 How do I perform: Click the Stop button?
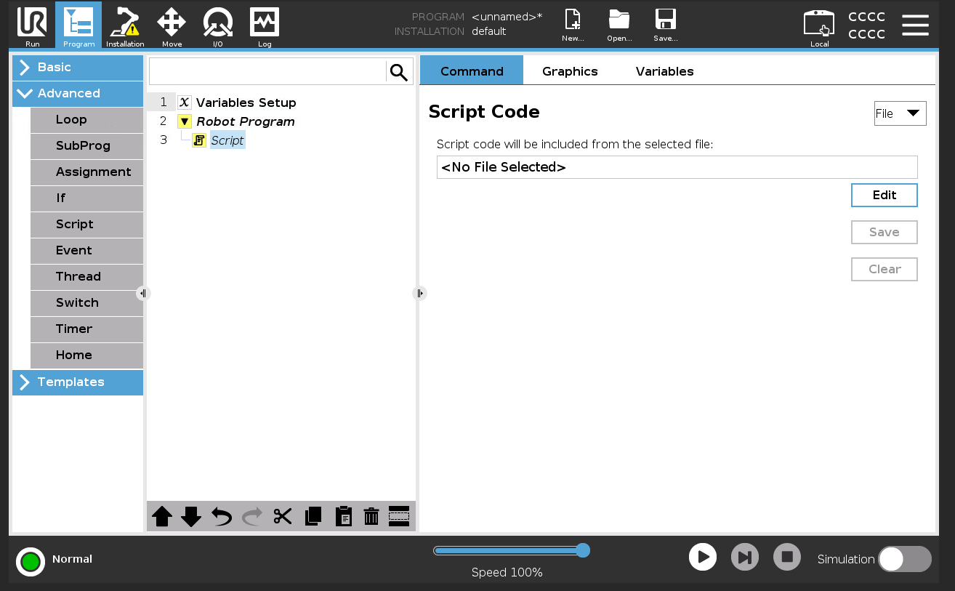pos(787,558)
